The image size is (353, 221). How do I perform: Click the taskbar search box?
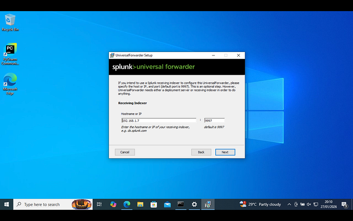click(x=53, y=204)
